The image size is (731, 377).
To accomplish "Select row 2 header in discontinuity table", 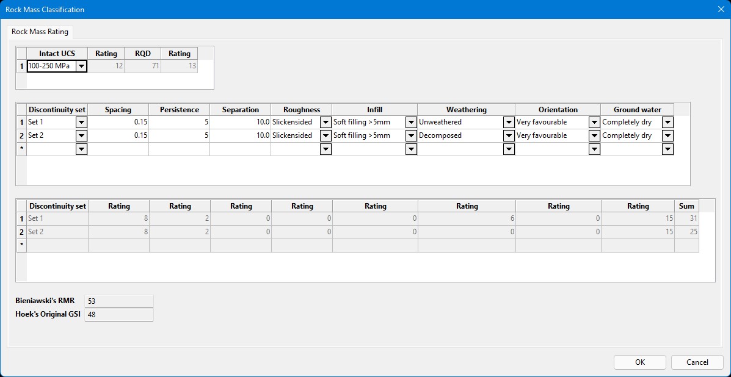I will click(x=21, y=135).
